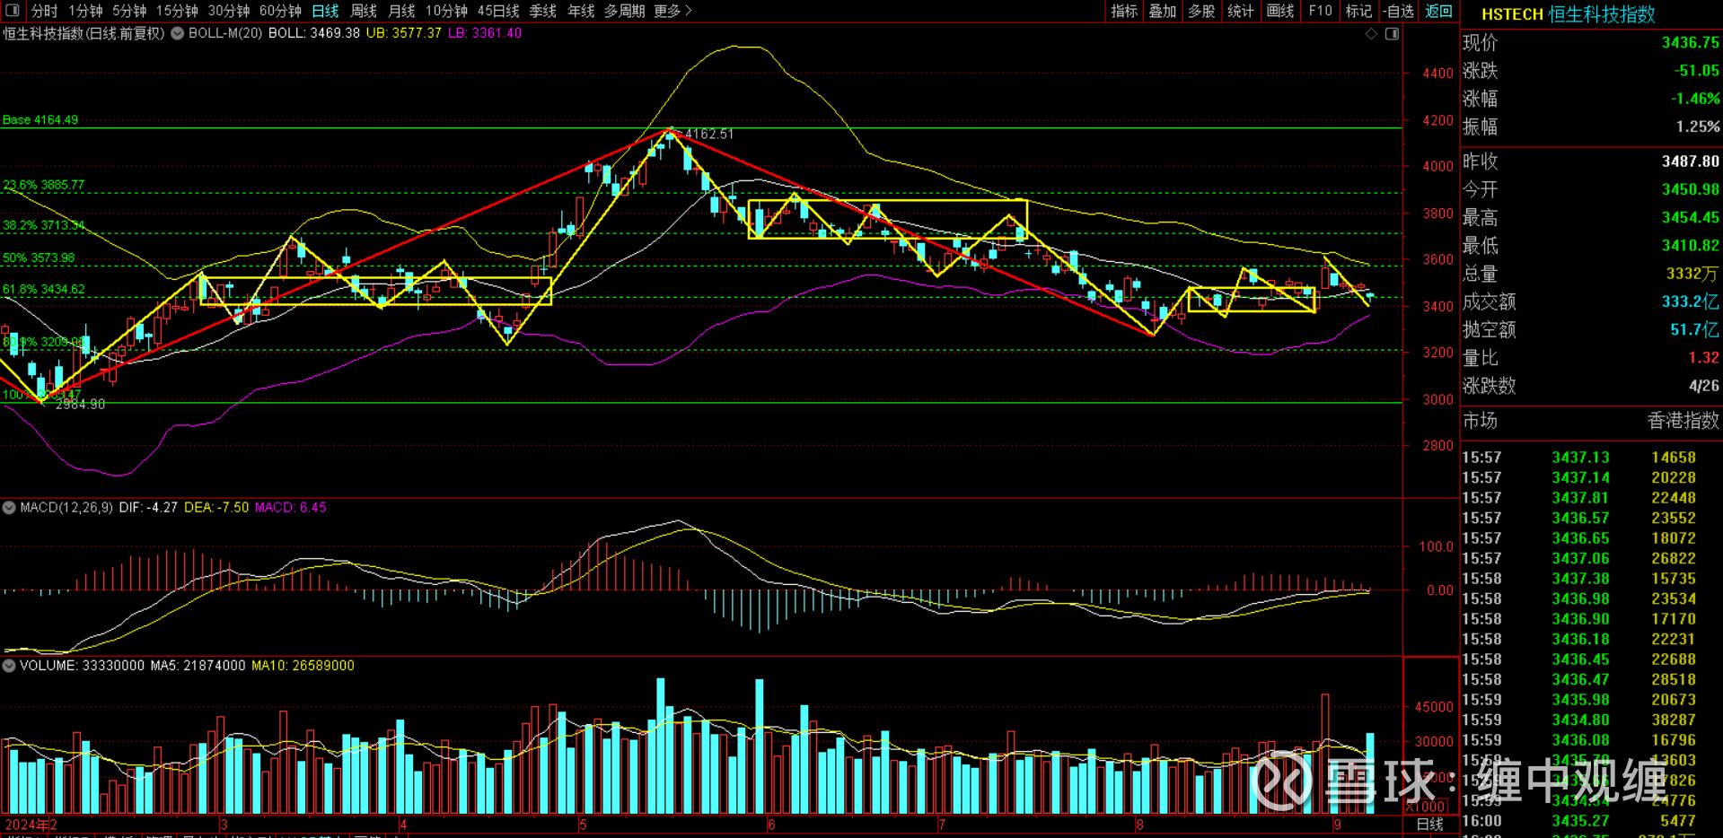Click the diamond icon above the chart
The width and height of the screenshot is (1723, 838).
(1371, 34)
